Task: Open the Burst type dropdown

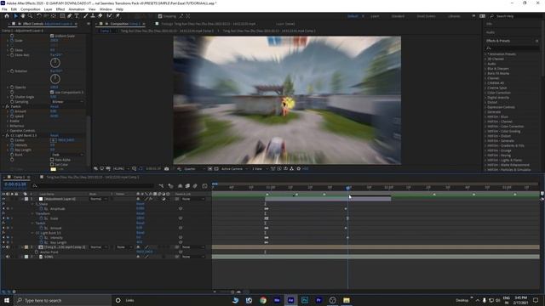Action: pos(67,155)
